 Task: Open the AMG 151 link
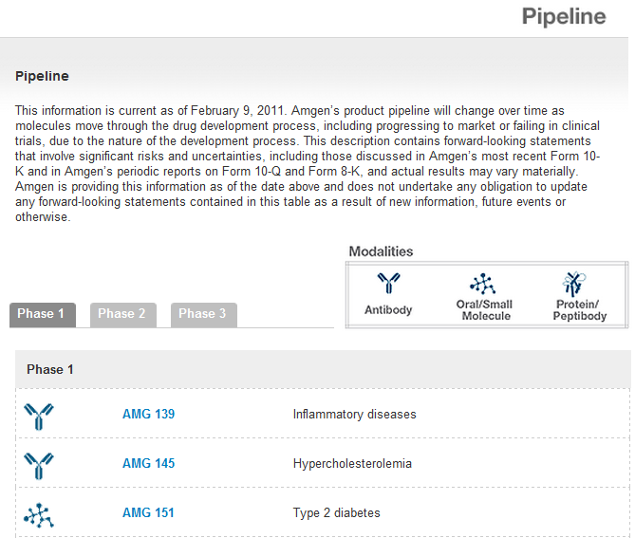148,512
